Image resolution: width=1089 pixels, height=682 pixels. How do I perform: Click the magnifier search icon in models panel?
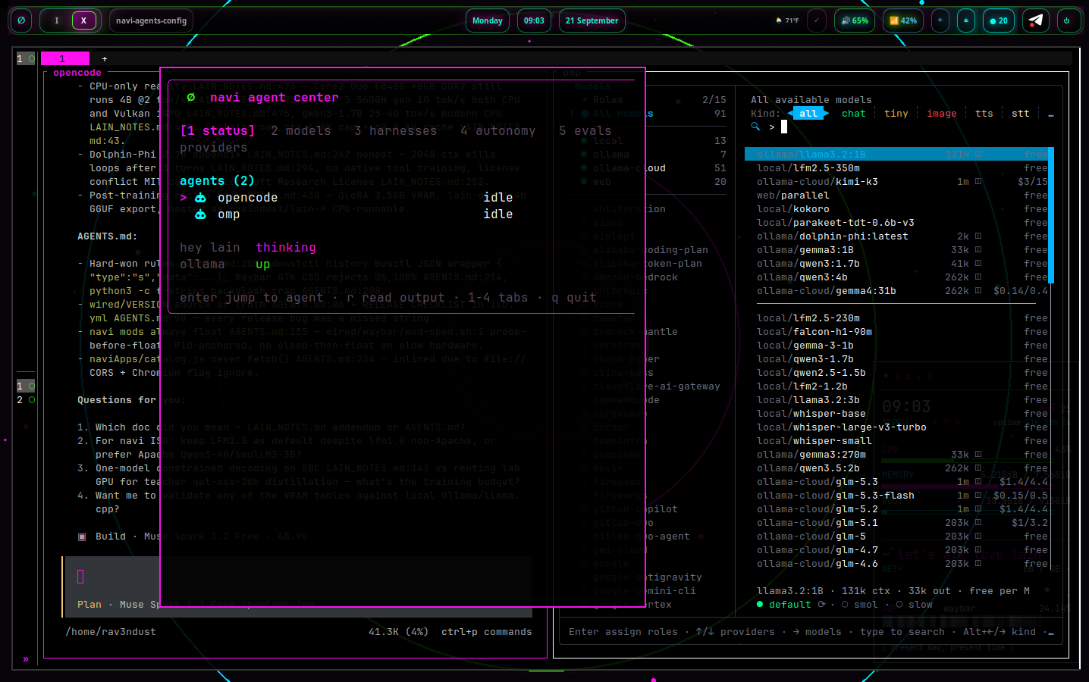tap(755, 127)
